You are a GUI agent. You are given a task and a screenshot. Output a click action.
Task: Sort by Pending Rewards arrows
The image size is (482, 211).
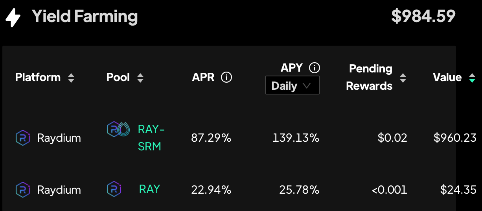coord(403,78)
